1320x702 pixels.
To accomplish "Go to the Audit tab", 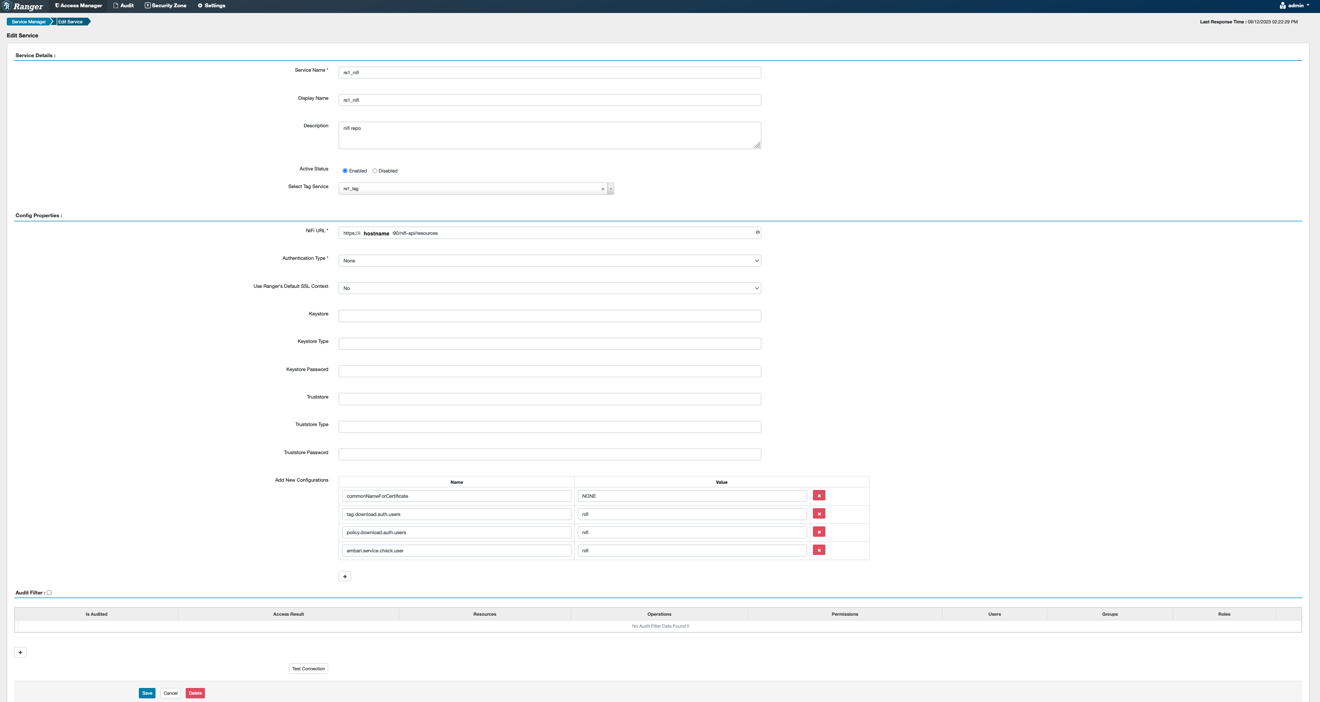I will tap(124, 6).
